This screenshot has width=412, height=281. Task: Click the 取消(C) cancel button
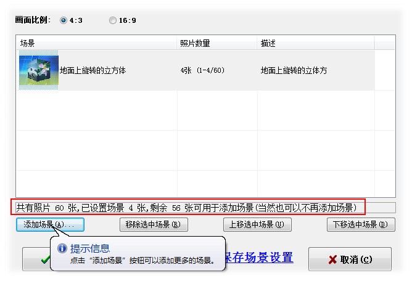[350, 259]
